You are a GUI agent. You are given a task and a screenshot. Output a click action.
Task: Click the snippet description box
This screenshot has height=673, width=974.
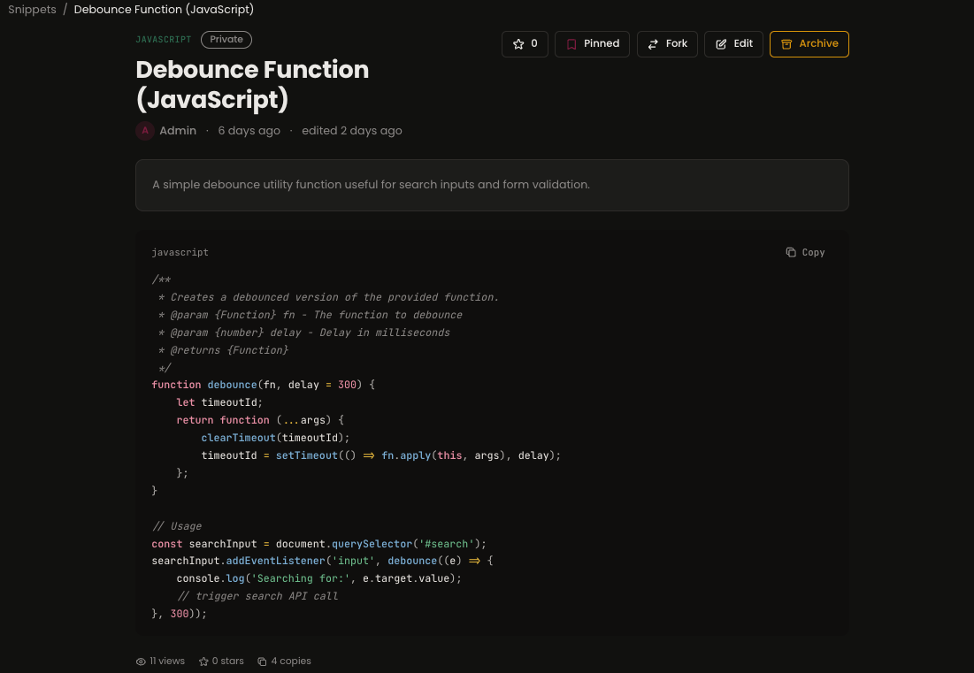coord(492,185)
